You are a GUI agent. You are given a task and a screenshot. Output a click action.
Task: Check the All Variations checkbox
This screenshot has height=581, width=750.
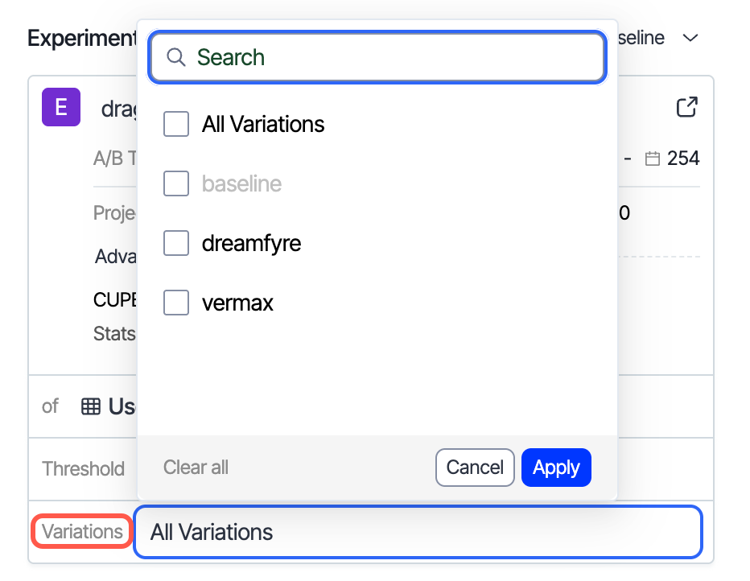click(x=176, y=124)
